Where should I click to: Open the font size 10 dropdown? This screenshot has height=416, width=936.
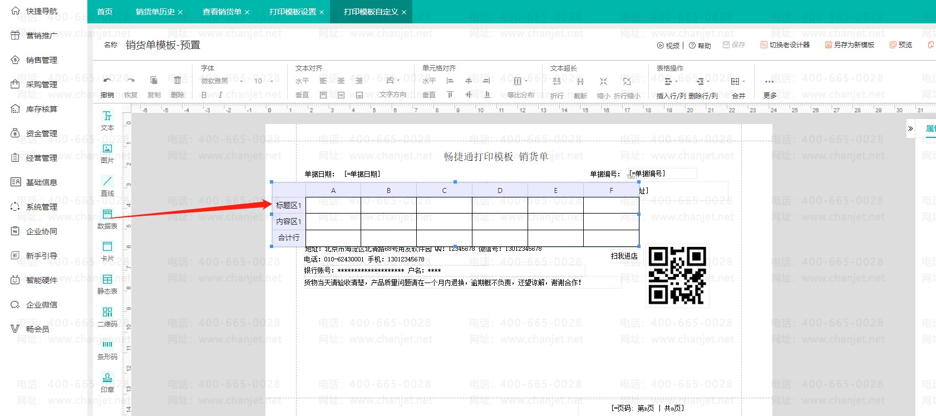tap(264, 81)
